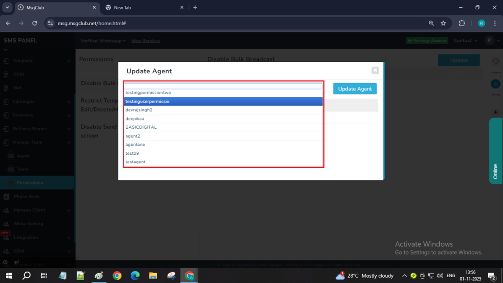Pick BASICDIGITAL agent option

224,127
